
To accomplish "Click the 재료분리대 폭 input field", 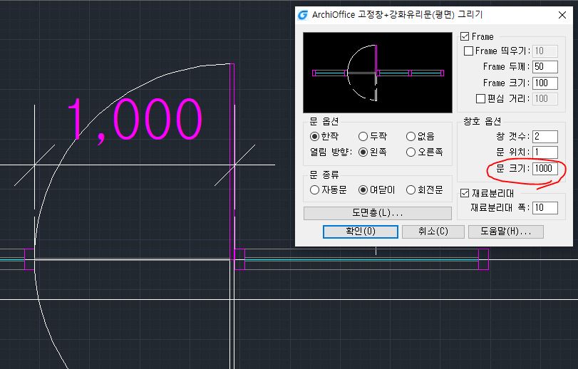I will coord(545,207).
